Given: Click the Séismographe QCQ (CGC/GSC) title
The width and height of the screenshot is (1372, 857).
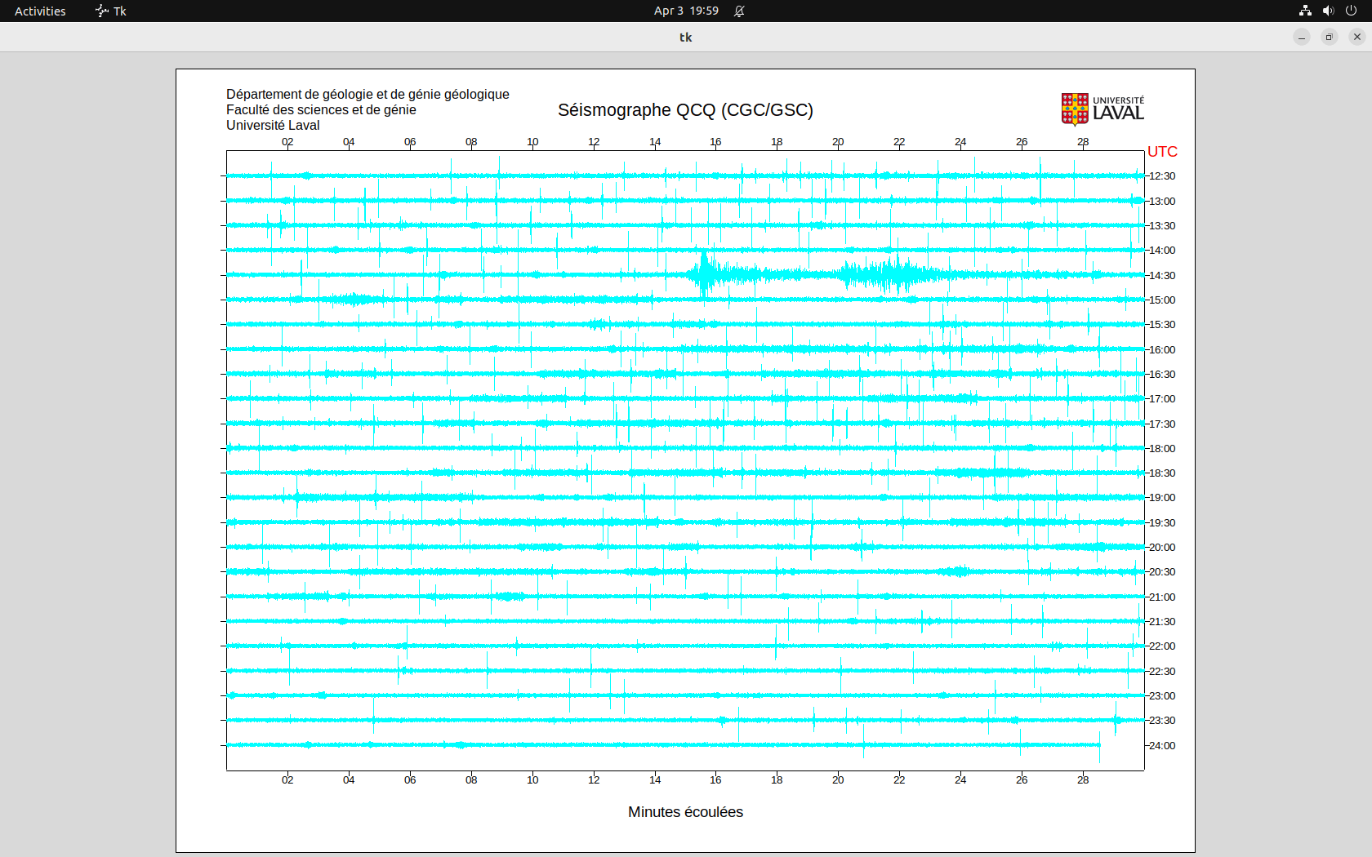Looking at the screenshot, I should coord(685,110).
